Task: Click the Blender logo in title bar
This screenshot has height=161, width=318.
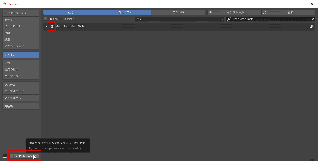Action: pos(4,4)
